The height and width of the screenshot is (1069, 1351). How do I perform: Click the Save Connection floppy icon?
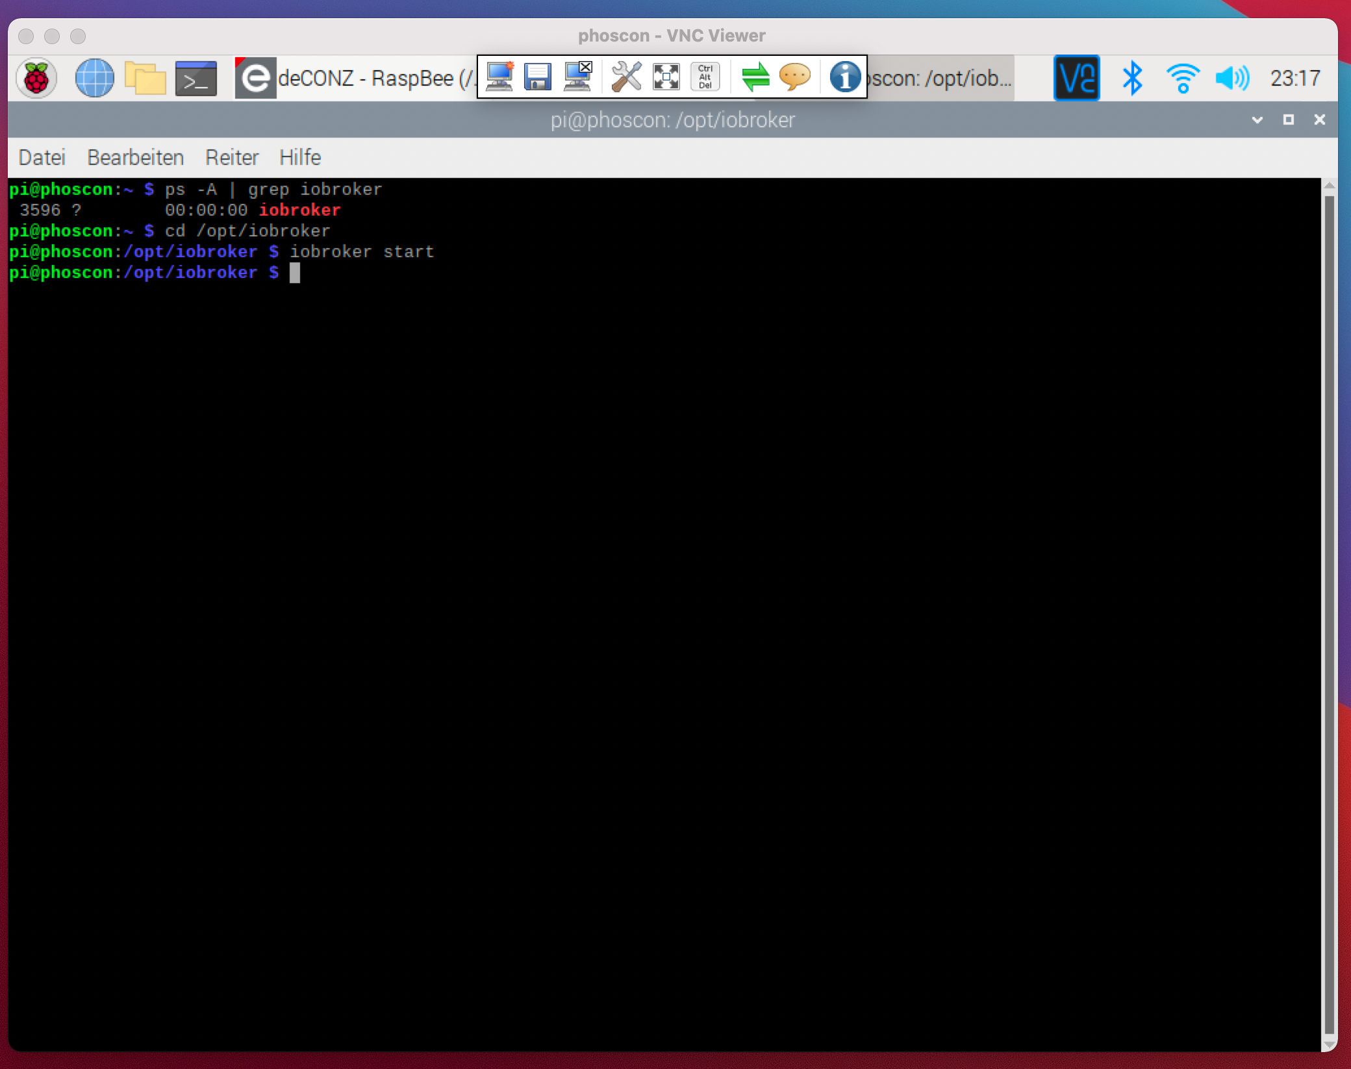tap(537, 77)
